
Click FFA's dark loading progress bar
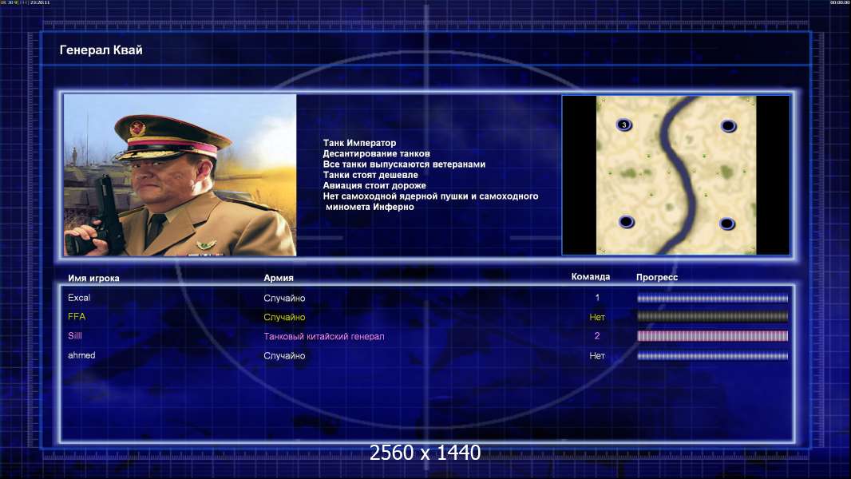[x=713, y=316]
